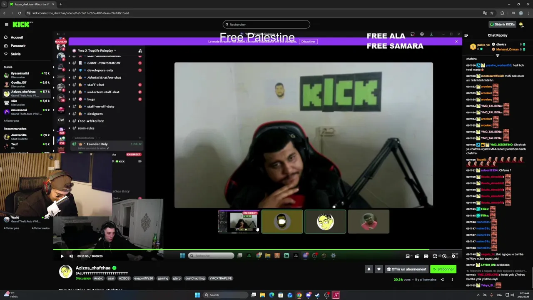Image resolution: width=533 pixels, height=300 pixels.
Task: Click username ZAYDO_UN in chat
Action: click(x=488, y=265)
